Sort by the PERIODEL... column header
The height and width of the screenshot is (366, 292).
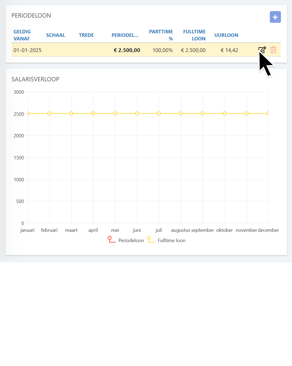[x=125, y=35]
